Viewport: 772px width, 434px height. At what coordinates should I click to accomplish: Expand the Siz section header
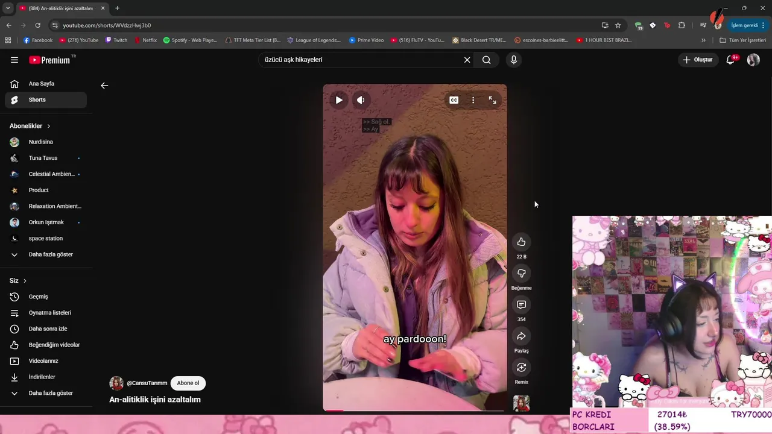(18, 281)
